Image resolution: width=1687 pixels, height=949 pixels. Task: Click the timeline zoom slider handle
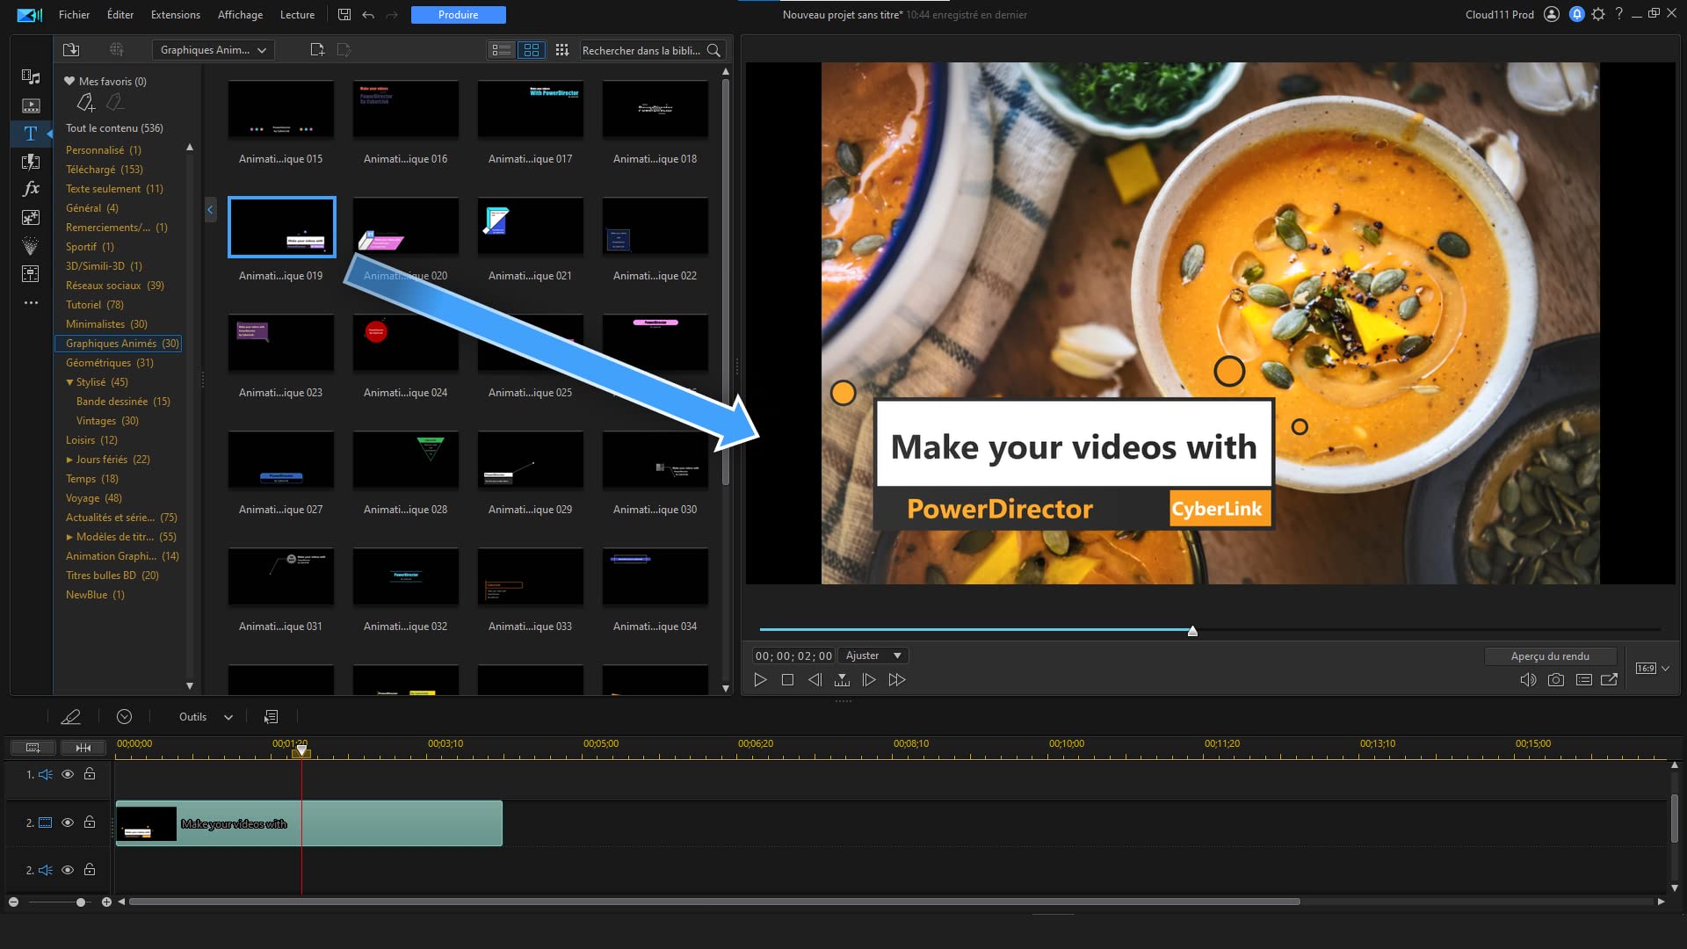point(81,902)
